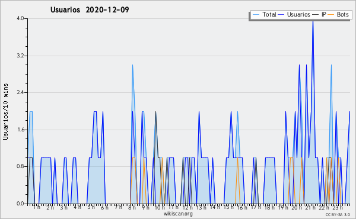Click the light blue Total legend line
This screenshot has height=219, width=356.
point(256,15)
